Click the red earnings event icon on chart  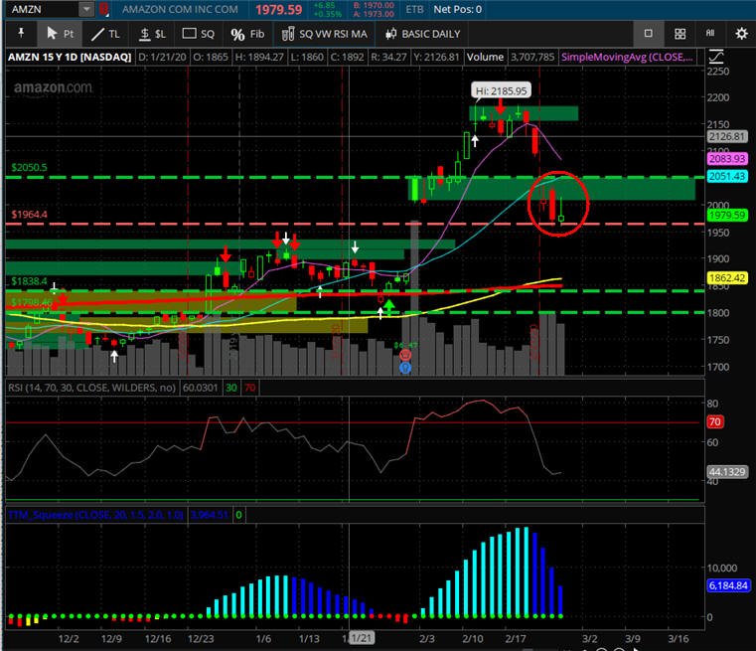[x=405, y=356]
